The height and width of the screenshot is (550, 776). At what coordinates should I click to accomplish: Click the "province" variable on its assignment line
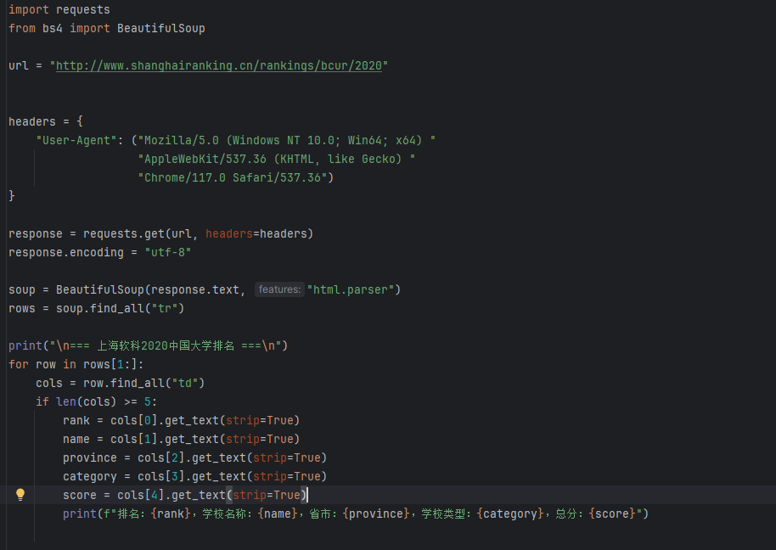(90, 457)
